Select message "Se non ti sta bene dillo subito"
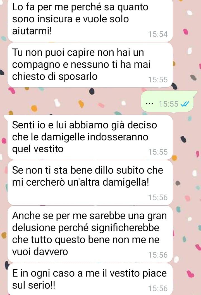 [x=90, y=183]
